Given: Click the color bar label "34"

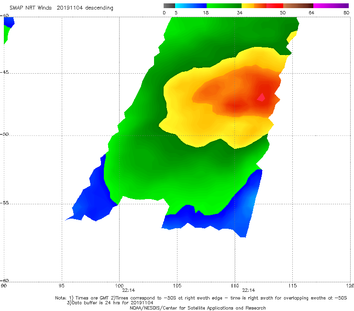Looking at the screenshot, I should pos(240,12).
